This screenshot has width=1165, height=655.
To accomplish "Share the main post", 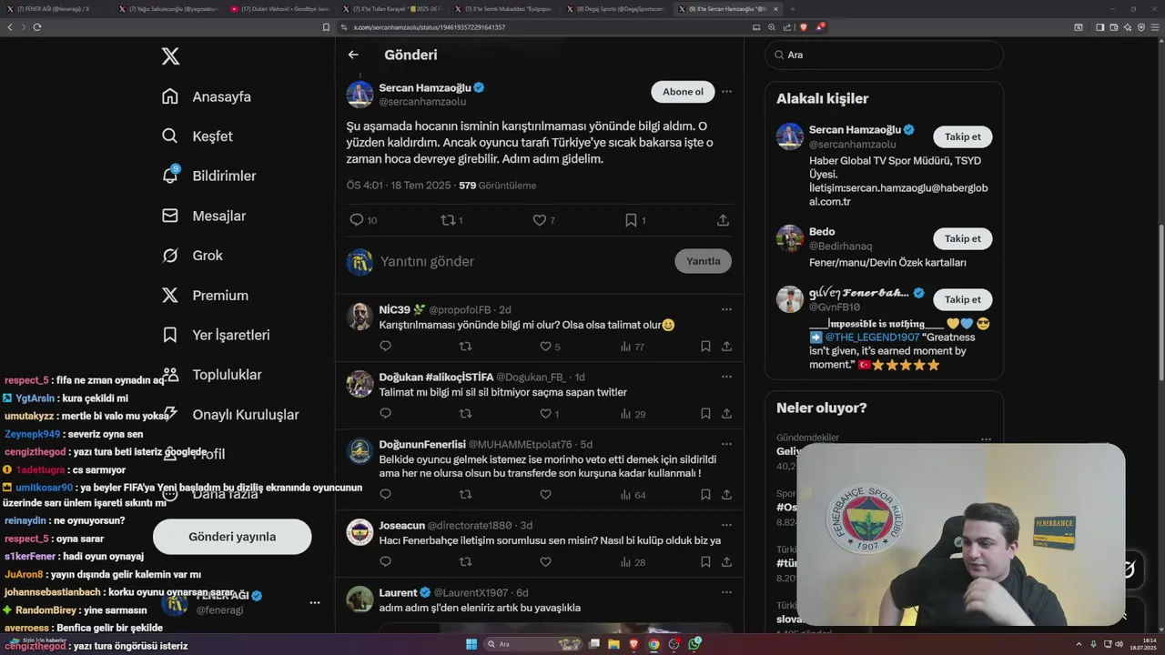I will tap(723, 220).
